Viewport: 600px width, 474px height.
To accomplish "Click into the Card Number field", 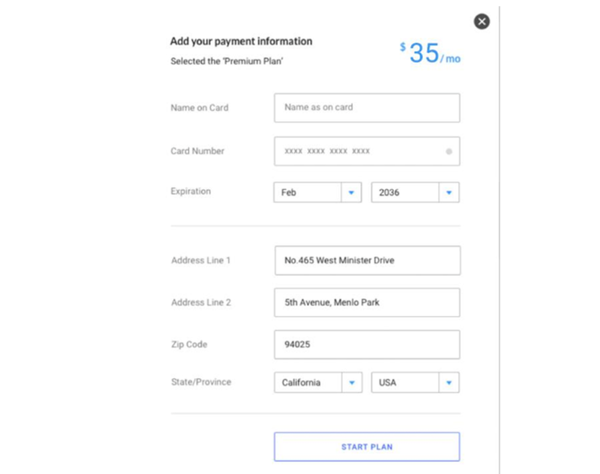I will (x=358, y=152).
